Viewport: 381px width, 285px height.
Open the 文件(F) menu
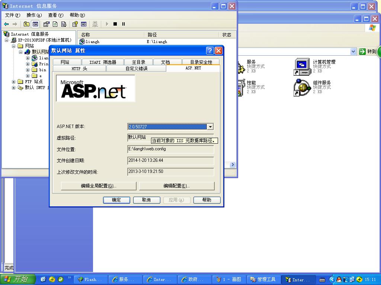point(13,15)
